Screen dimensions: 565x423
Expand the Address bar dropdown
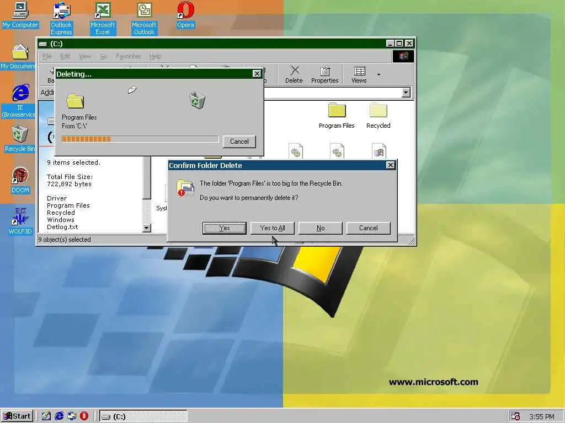point(406,93)
